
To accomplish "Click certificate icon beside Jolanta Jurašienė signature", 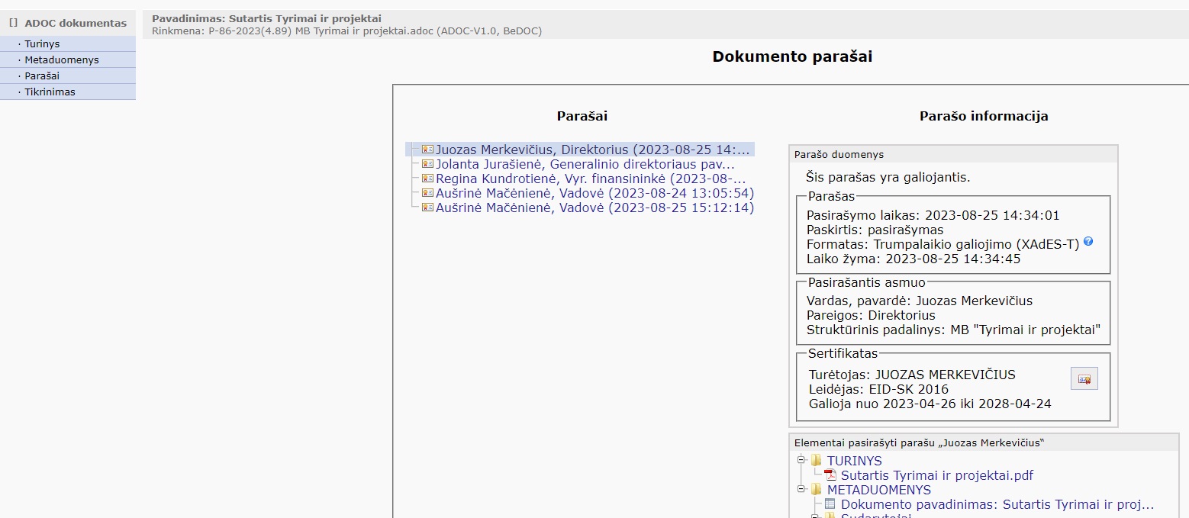I will 427,164.
